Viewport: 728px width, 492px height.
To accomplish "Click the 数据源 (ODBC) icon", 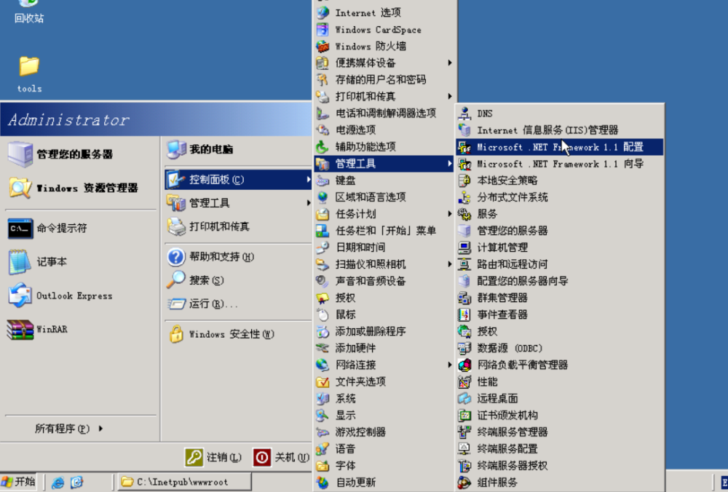I will pos(464,348).
